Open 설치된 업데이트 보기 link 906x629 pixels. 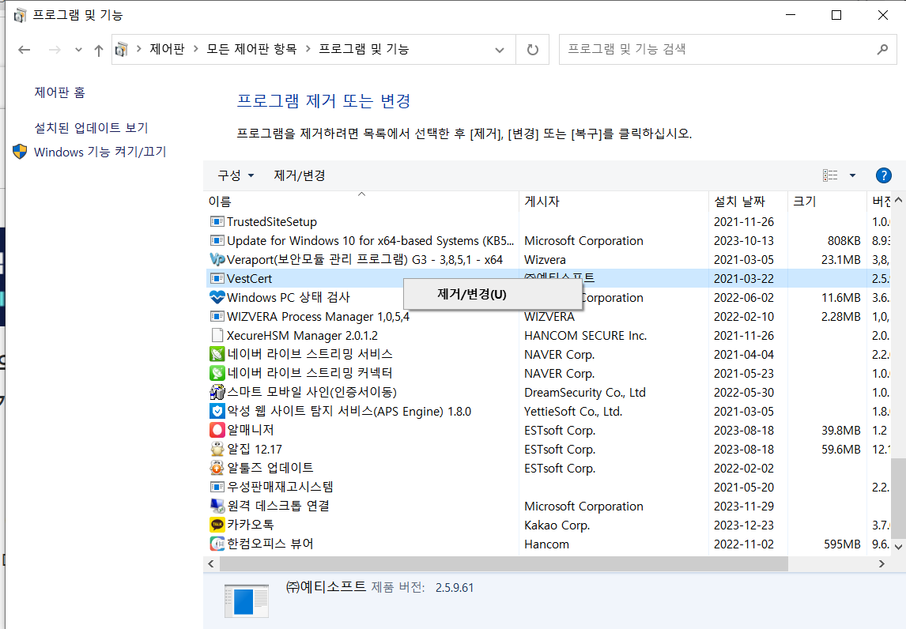pyautogui.click(x=91, y=128)
